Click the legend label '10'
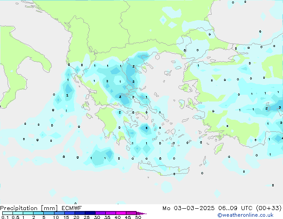Screen dimensions: 283x219 56,217
